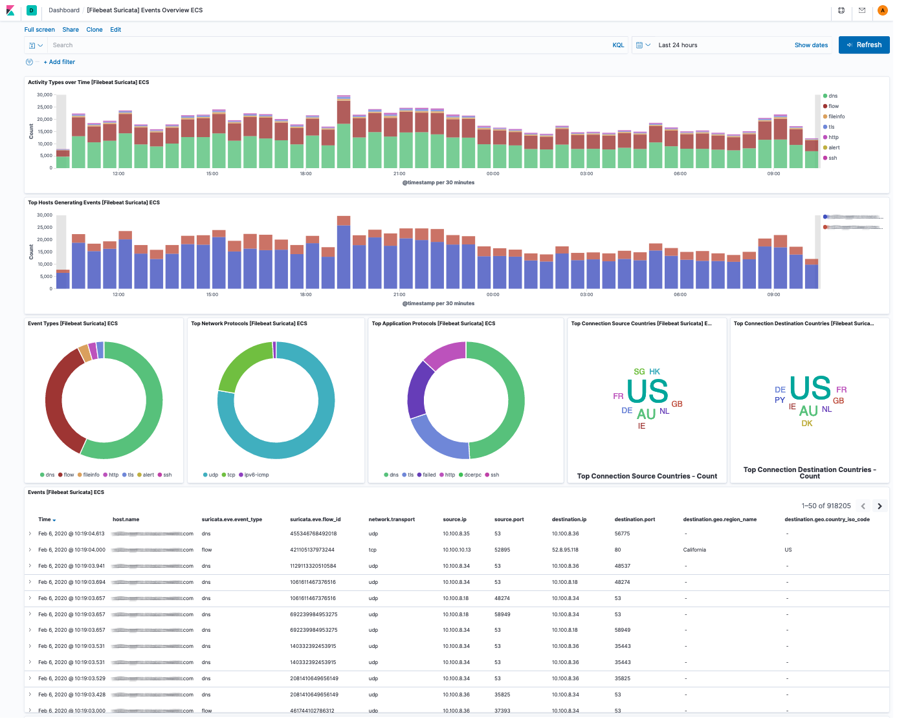The image size is (897, 721).
Task: Click the filter options icon near Add filter
Action: (28, 61)
